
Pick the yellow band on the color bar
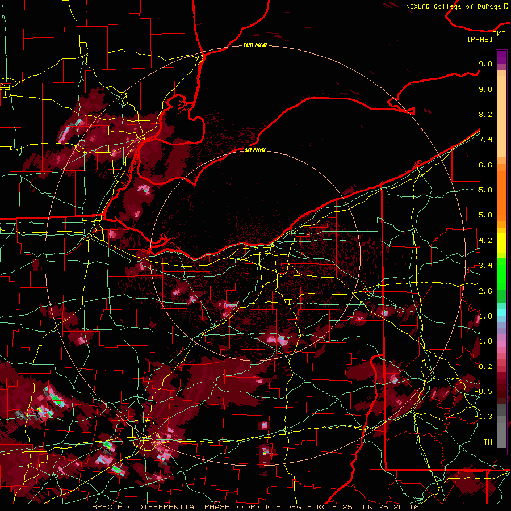pyautogui.click(x=501, y=243)
